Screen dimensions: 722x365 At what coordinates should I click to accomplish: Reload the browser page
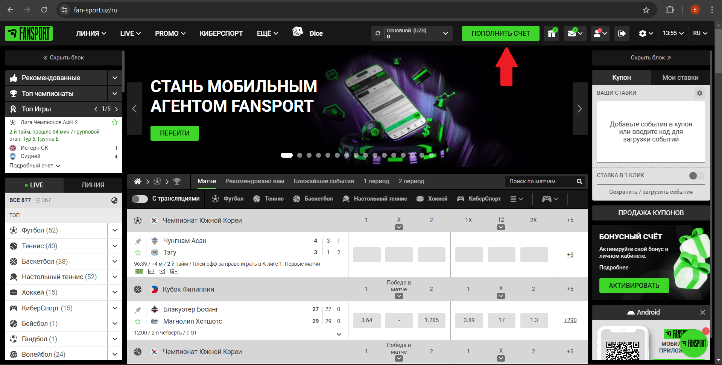(x=44, y=10)
